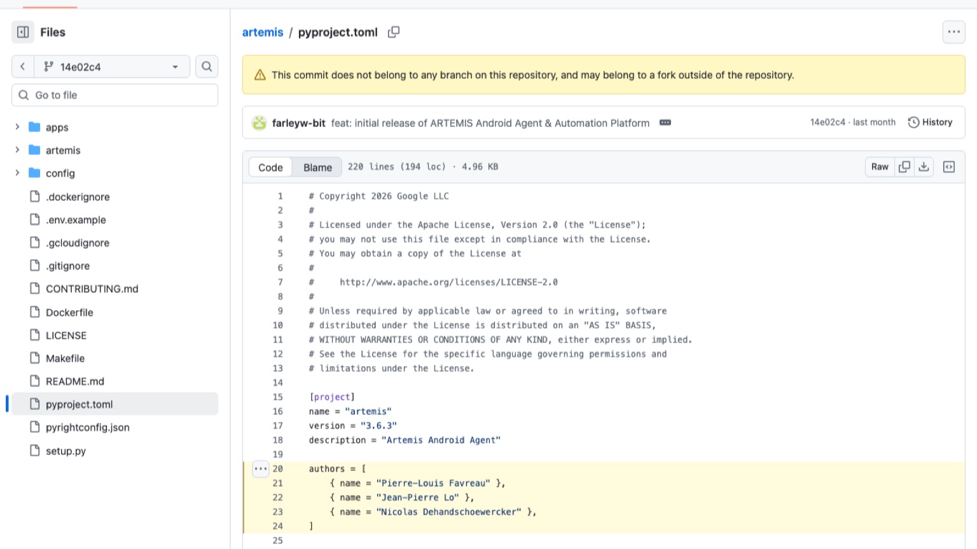Select pyproject.toml in the file tree
This screenshot has width=977, height=549.
tap(114, 404)
